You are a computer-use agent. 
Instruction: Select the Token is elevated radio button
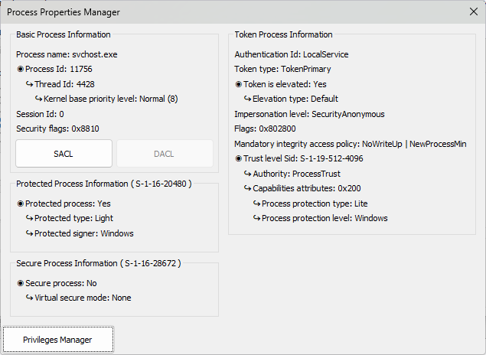pyautogui.click(x=239, y=84)
